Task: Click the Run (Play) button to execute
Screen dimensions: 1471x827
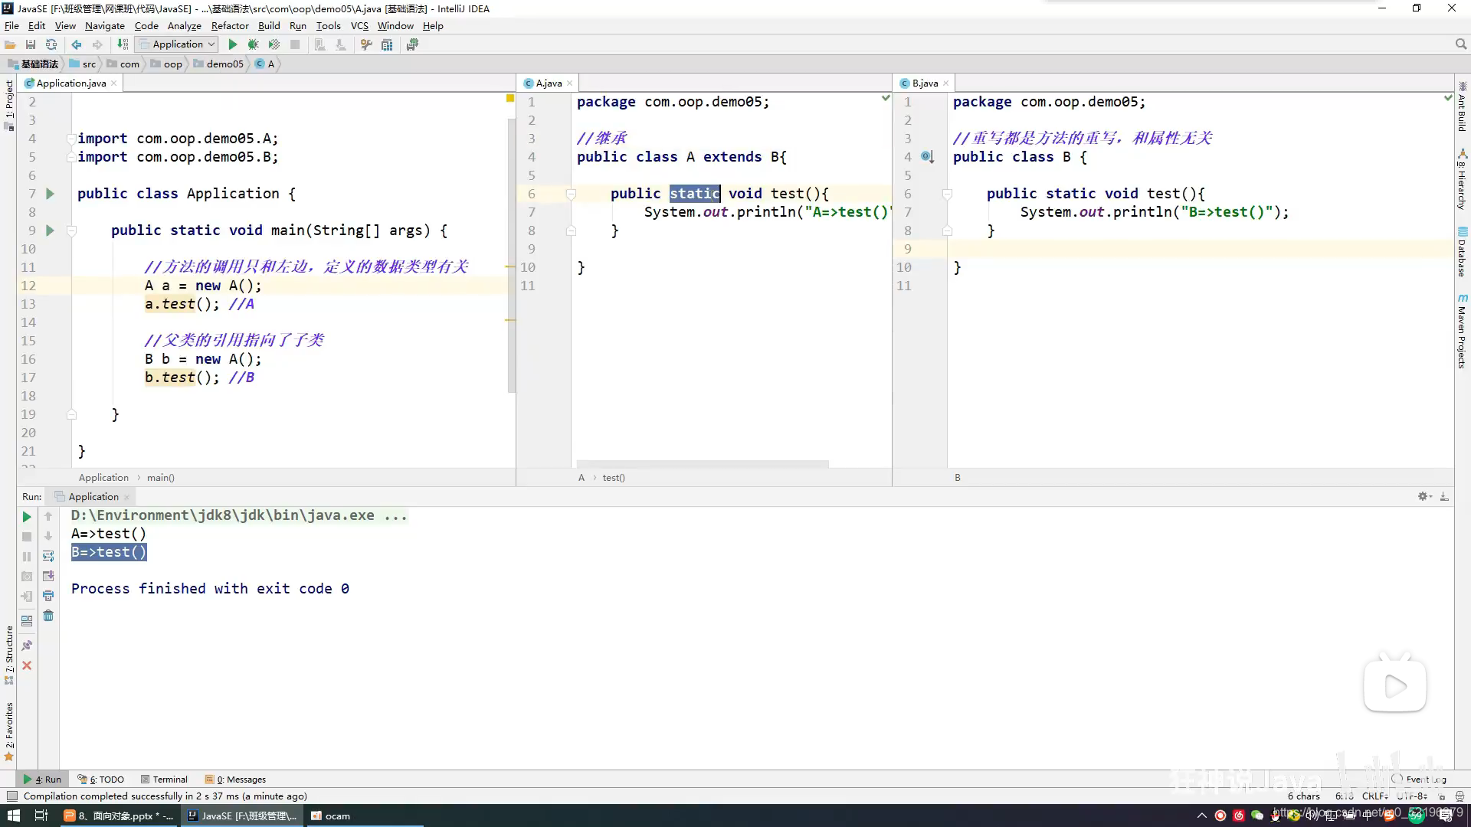Action: (x=231, y=44)
